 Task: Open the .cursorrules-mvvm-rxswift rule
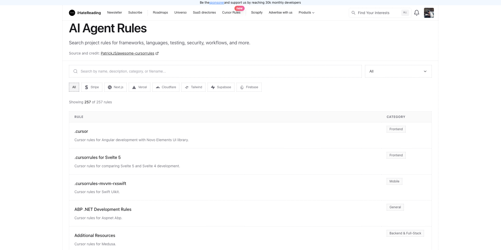[100, 183]
